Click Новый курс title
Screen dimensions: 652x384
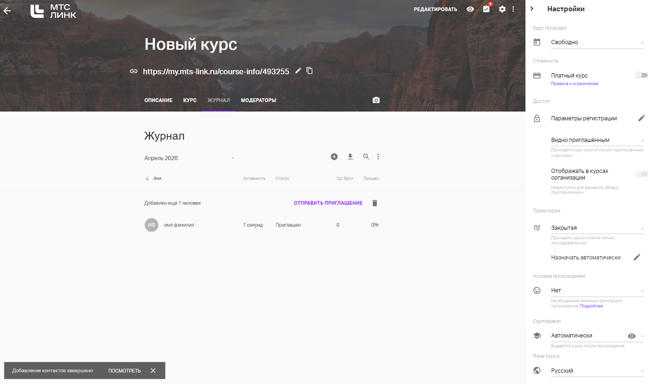coord(191,44)
